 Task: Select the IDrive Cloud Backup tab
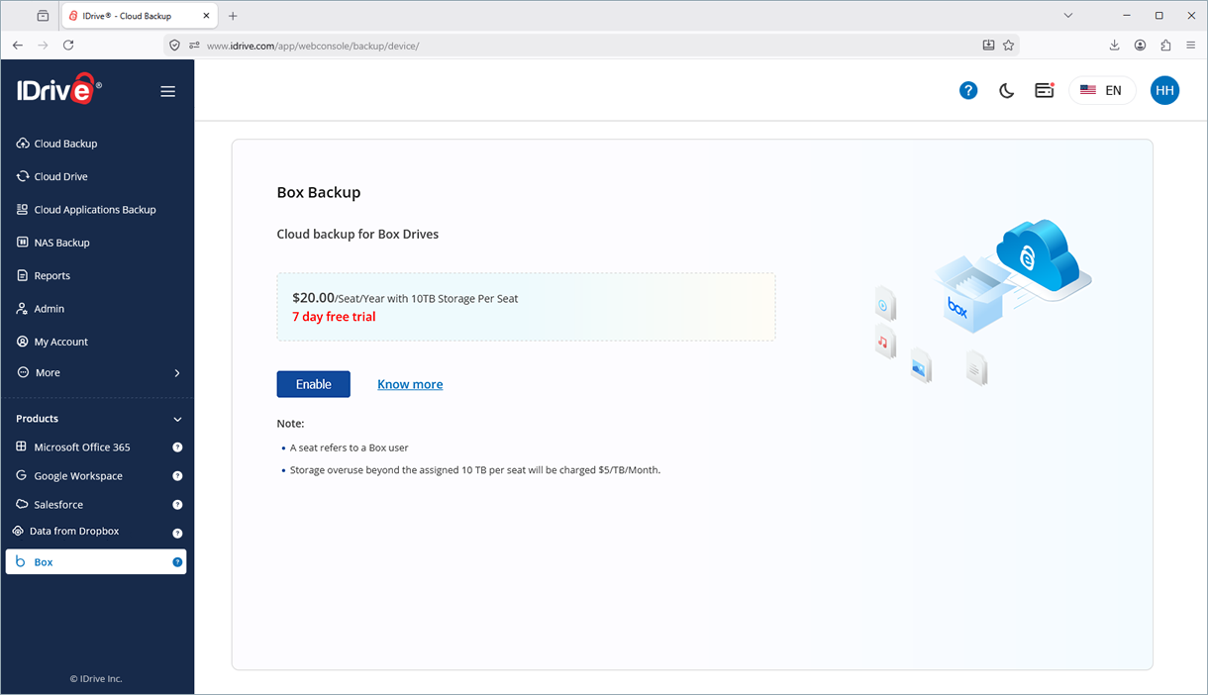140,16
